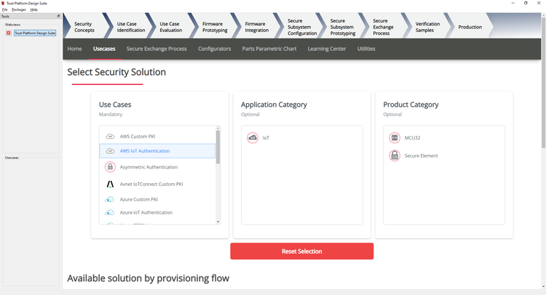Go to Secure Subsystem Prototyping step
The width and height of the screenshot is (546, 295).
343,27
